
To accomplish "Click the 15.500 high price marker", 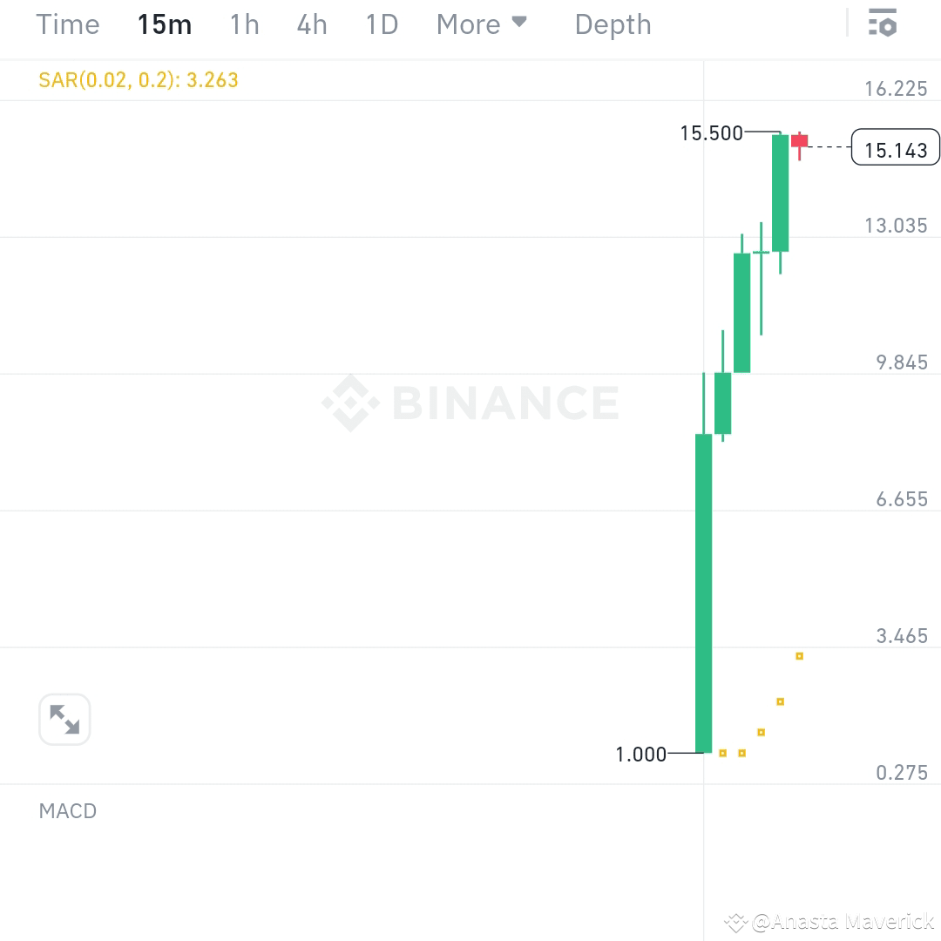I will (x=711, y=133).
